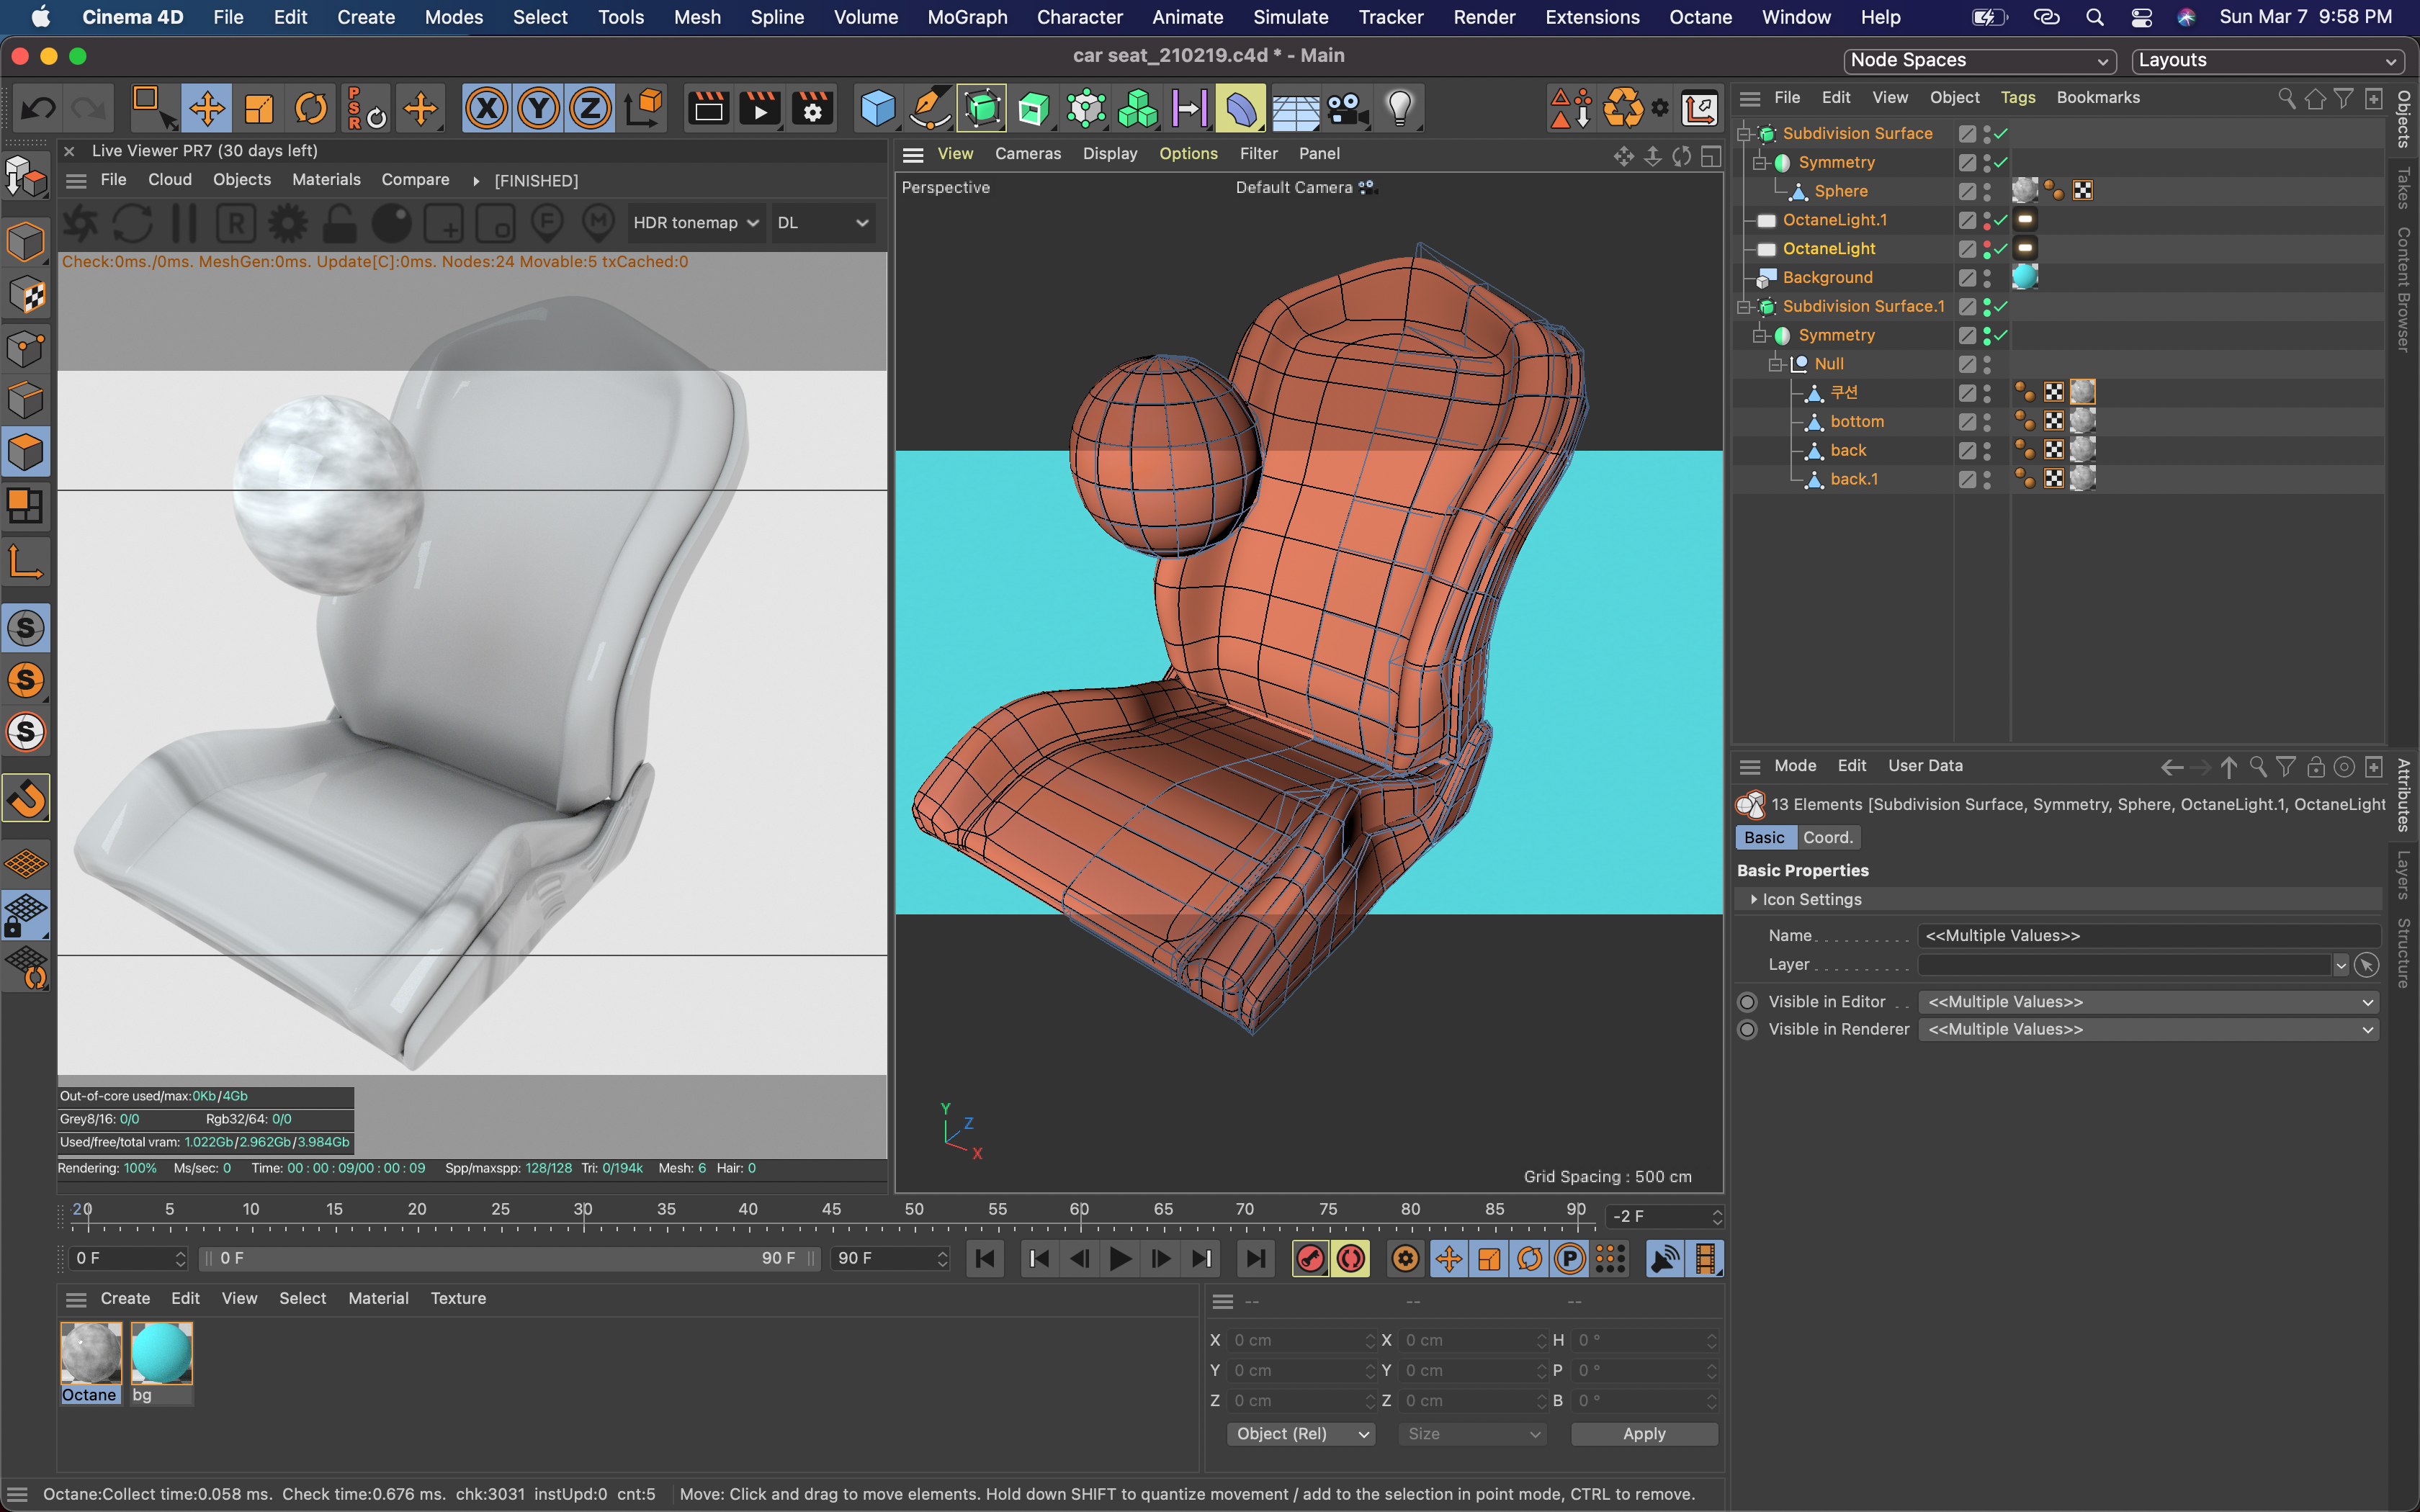Collapse the Null tree node

tap(1776, 364)
